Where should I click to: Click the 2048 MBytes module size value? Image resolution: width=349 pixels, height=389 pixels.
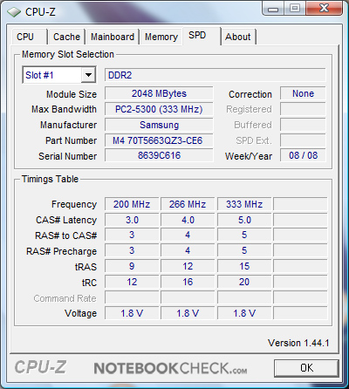[159, 93]
